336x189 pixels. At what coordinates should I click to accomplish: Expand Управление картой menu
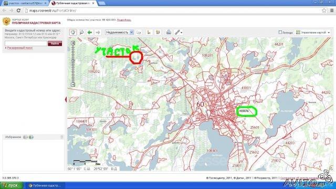pyautogui.click(x=313, y=33)
